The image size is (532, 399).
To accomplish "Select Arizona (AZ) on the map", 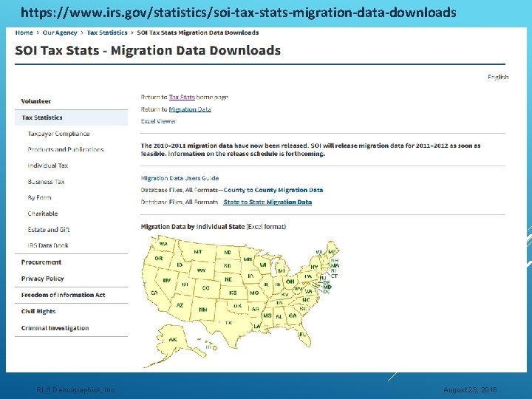I will click(x=180, y=305).
